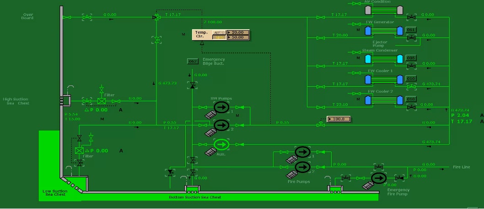Click SW Pump 2 symbol
The height and width of the screenshot is (209, 484).
[x=221, y=125]
